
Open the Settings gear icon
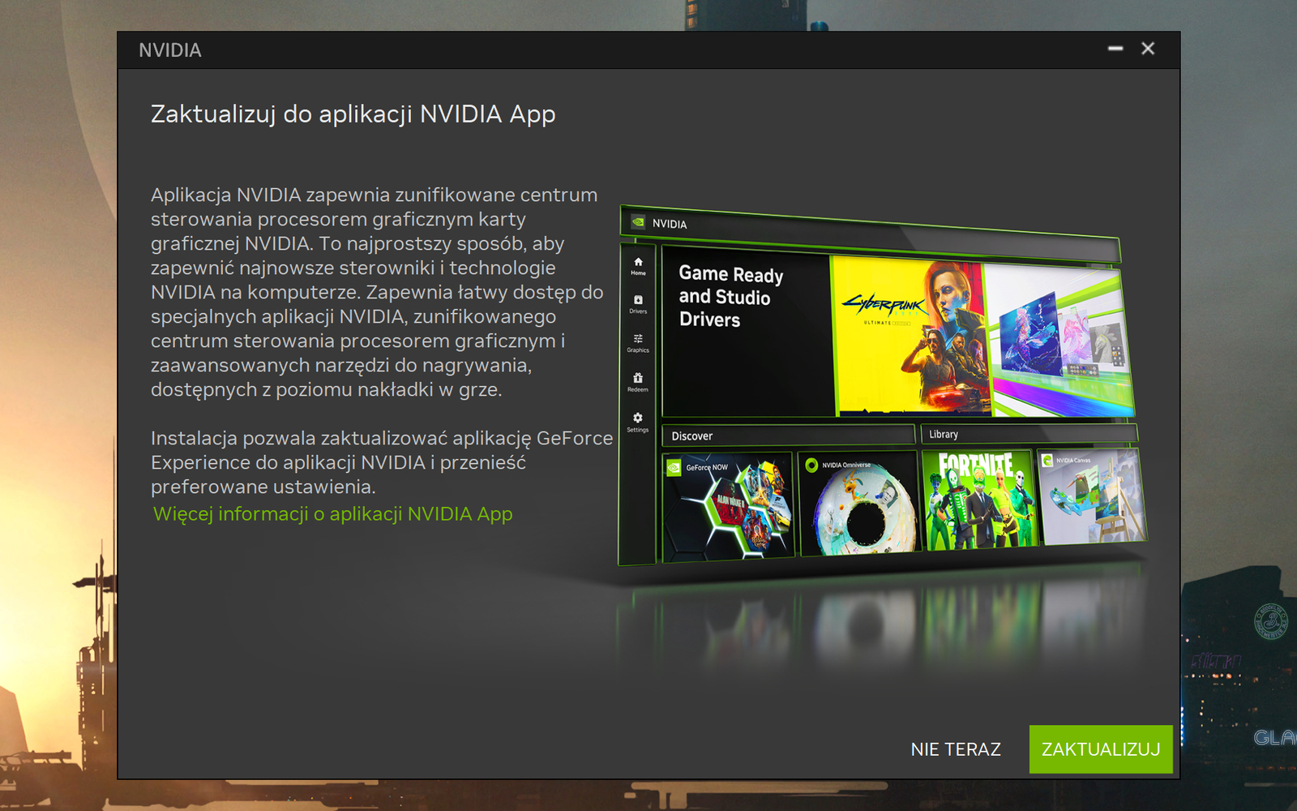click(638, 418)
